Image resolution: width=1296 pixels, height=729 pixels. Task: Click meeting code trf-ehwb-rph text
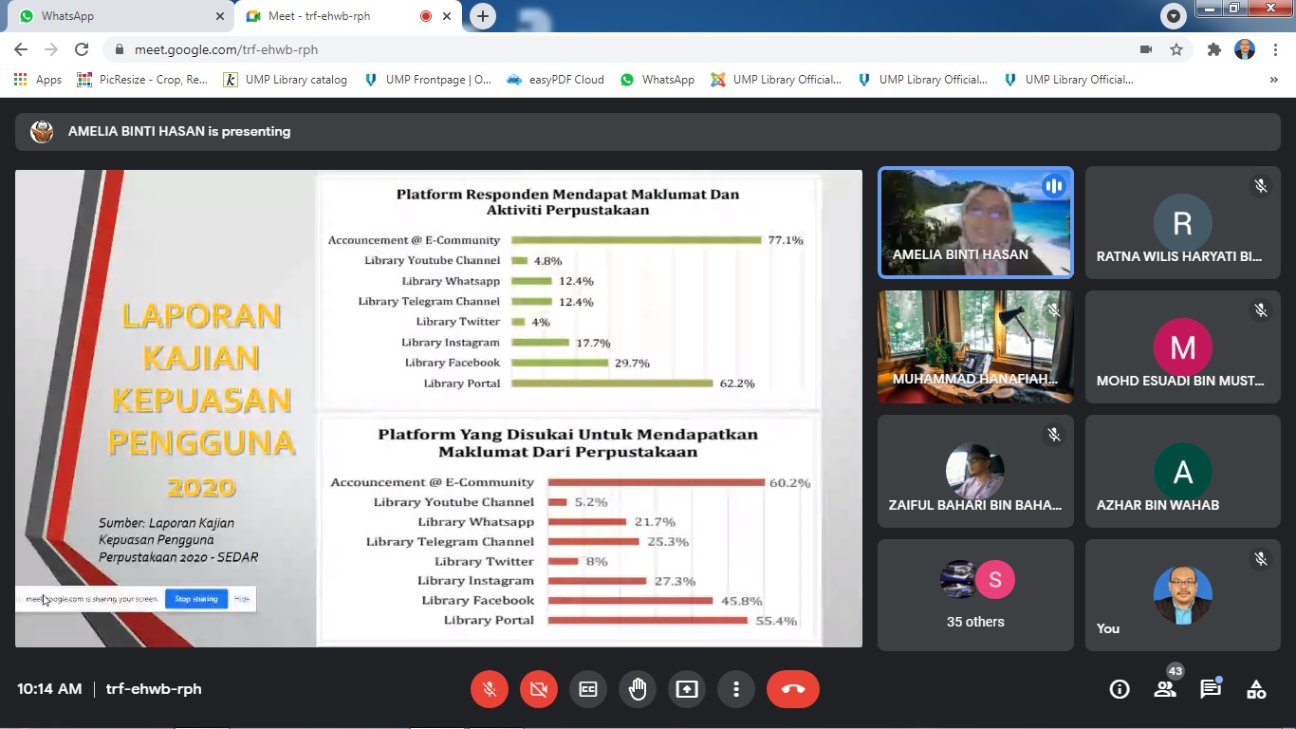[154, 689]
